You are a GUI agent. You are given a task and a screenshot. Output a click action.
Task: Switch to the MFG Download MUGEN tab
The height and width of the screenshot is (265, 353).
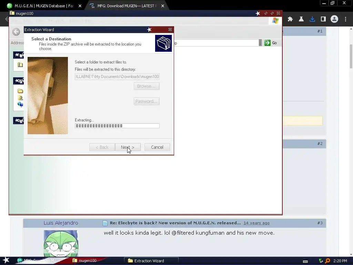(126, 6)
